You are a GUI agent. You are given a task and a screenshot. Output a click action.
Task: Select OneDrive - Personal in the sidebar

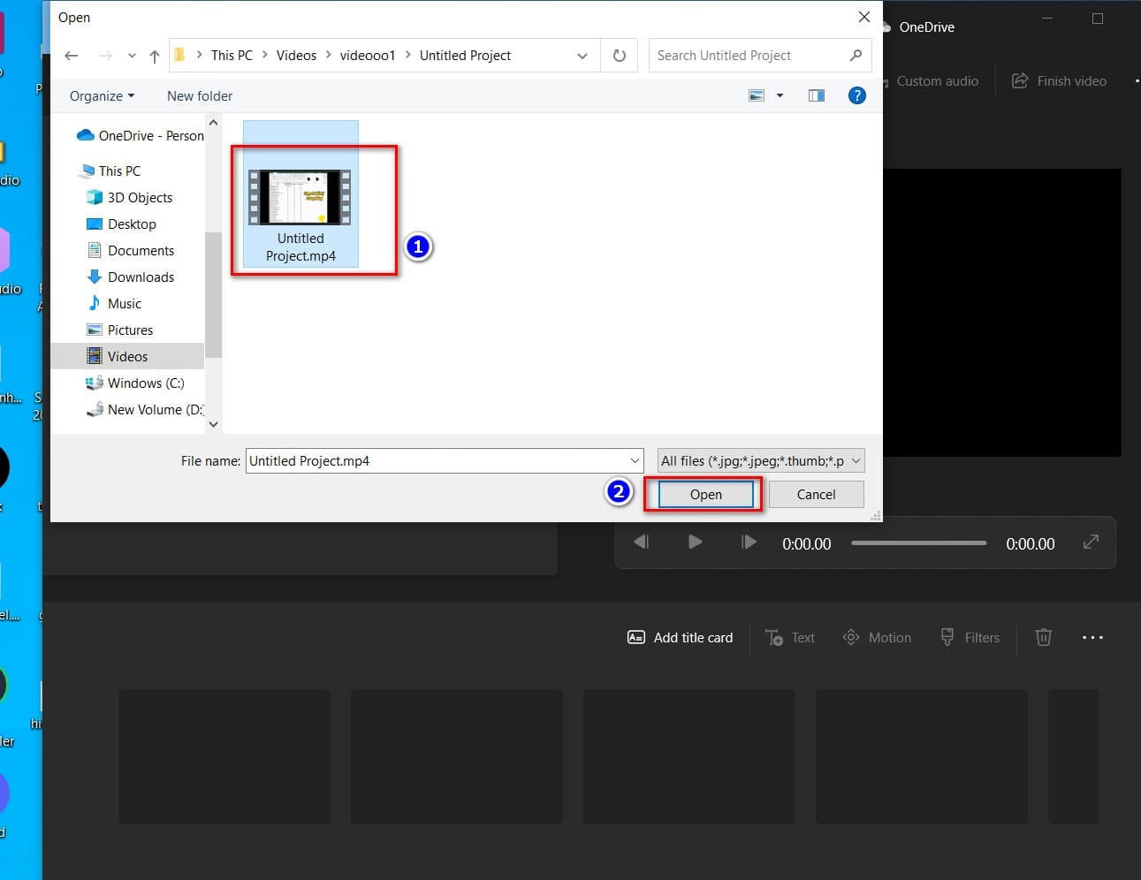point(141,136)
